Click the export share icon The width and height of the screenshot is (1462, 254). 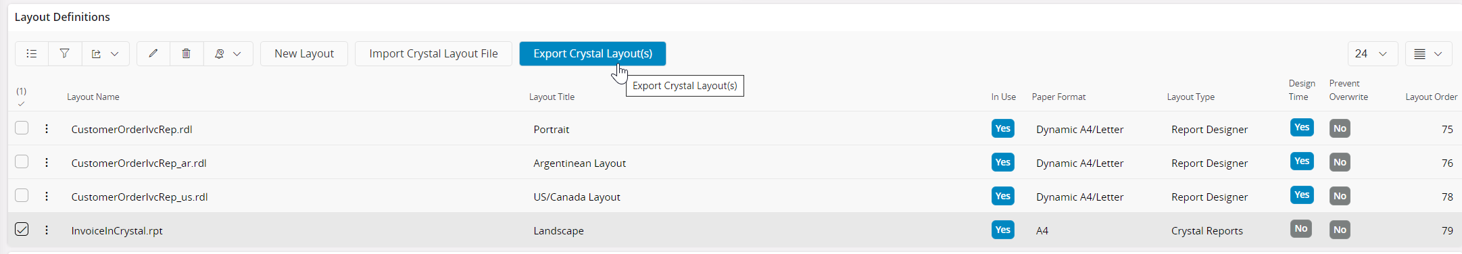pyautogui.click(x=96, y=54)
